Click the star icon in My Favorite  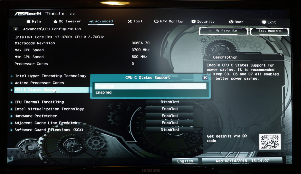[x=210, y=30]
